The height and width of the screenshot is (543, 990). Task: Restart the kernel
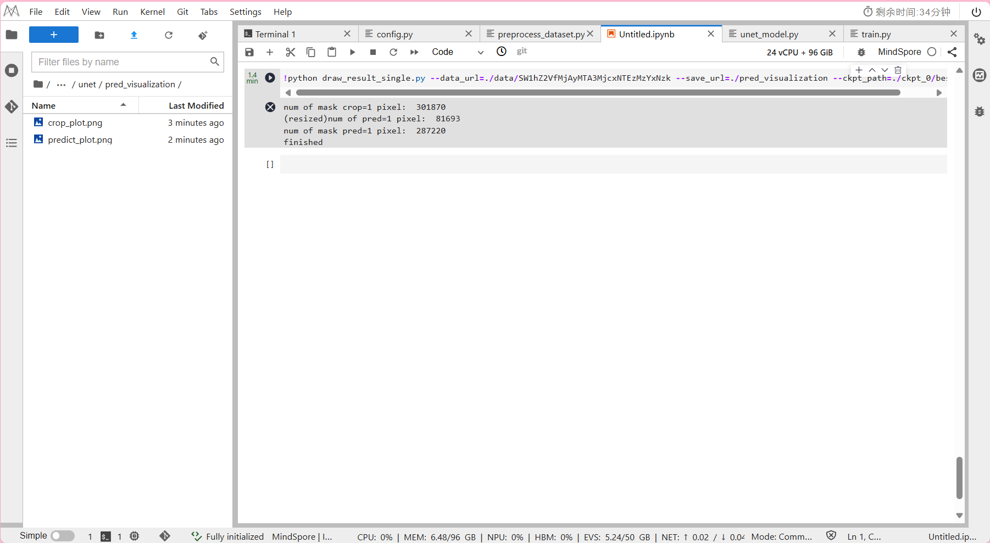click(x=393, y=52)
